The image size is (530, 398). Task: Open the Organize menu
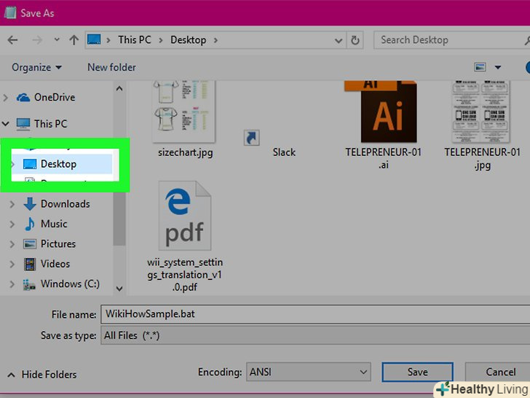(36, 67)
